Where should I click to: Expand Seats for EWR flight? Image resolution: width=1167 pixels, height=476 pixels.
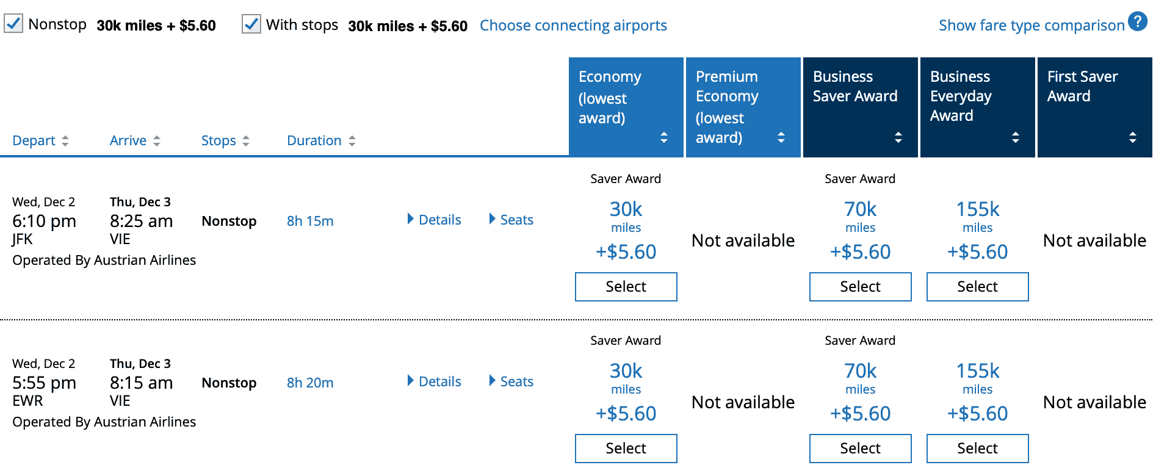pos(511,381)
